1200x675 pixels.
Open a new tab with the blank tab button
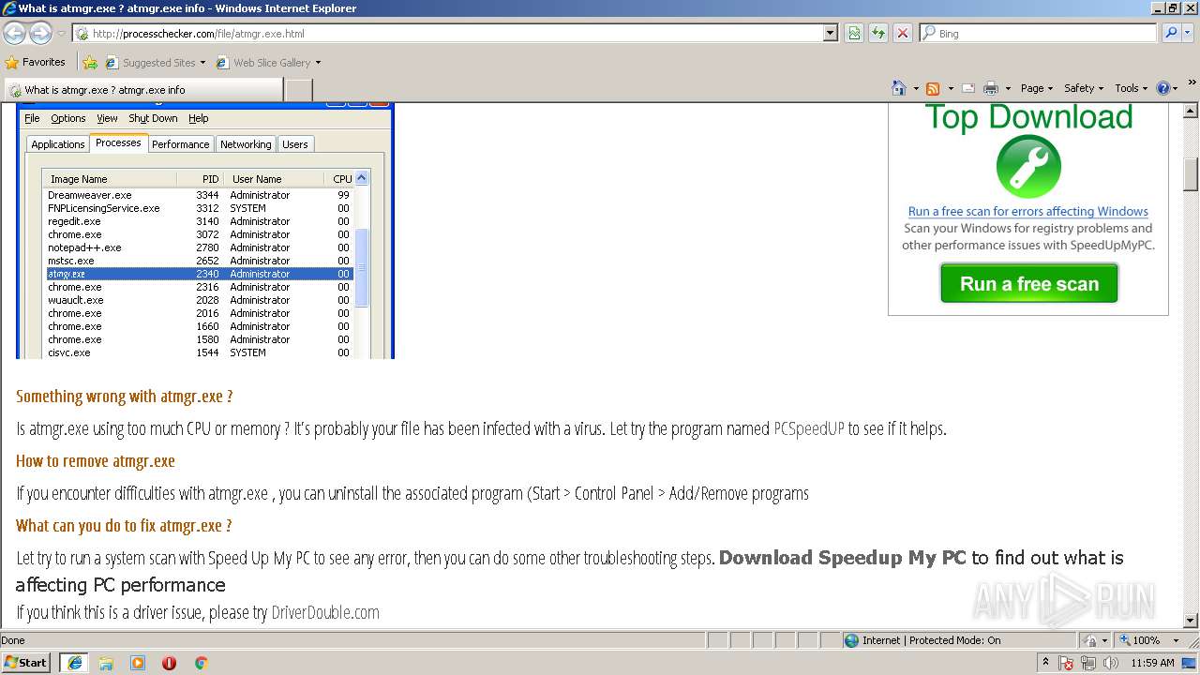[x=298, y=90]
